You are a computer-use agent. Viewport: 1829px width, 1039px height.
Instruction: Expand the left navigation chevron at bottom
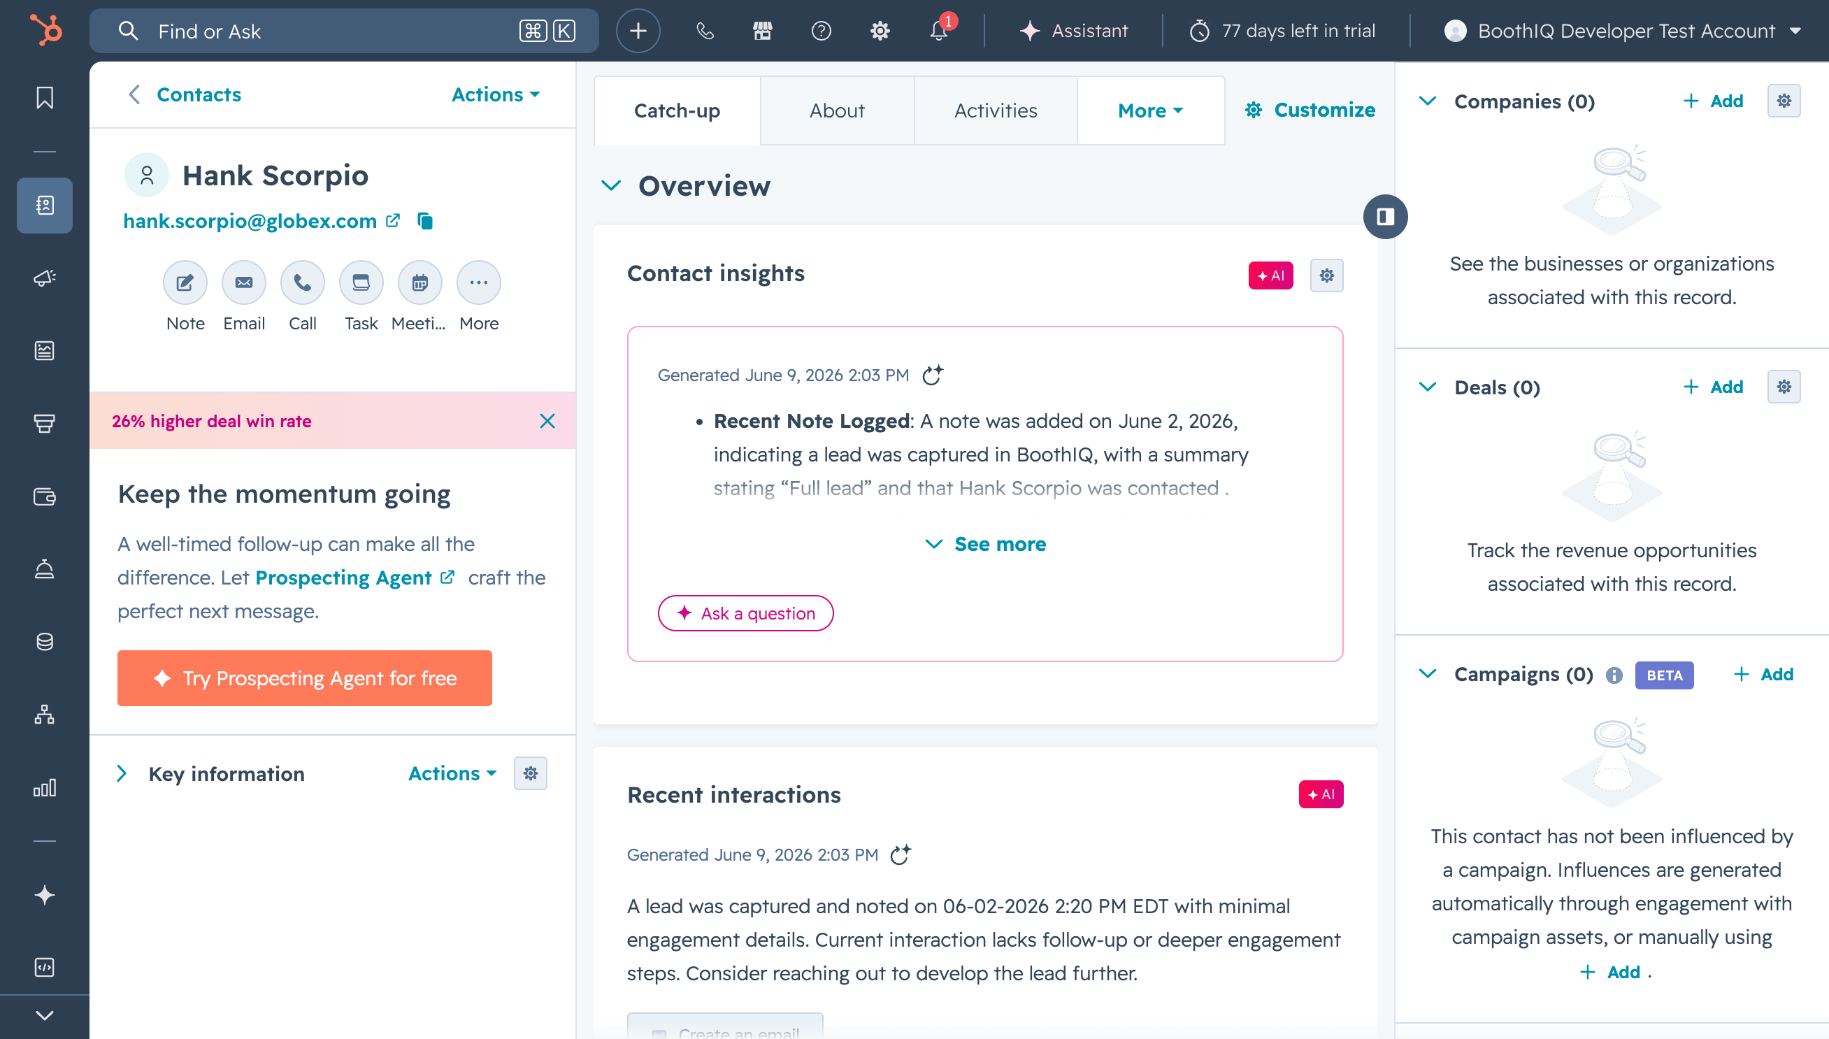pos(45,1015)
